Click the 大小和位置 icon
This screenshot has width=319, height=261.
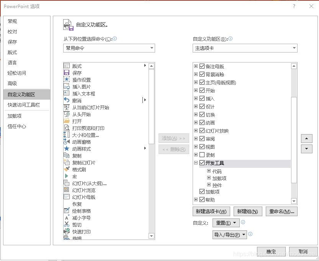click(x=67, y=135)
